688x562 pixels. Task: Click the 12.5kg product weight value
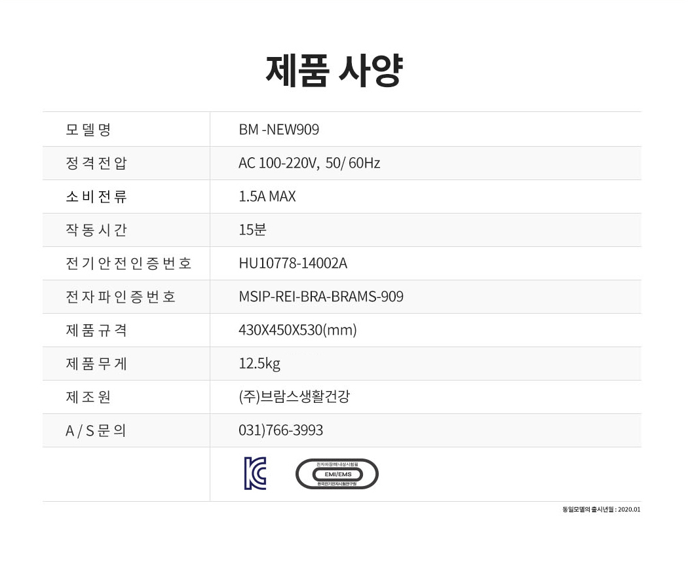pos(259,364)
